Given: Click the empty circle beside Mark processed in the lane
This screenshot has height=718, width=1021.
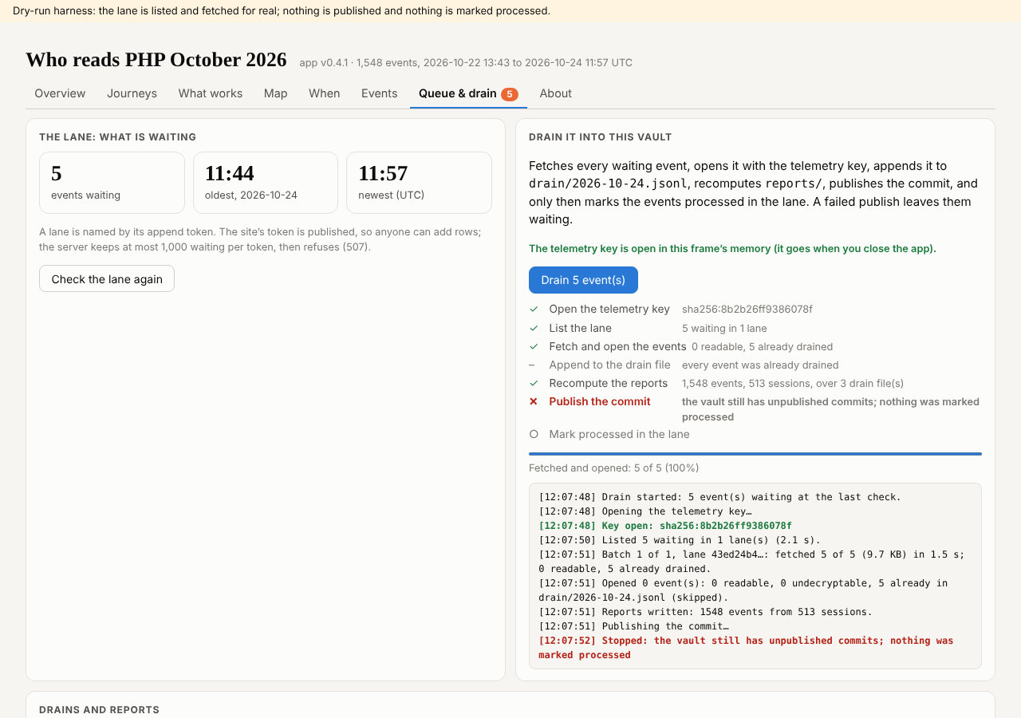Looking at the screenshot, I should [534, 434].
